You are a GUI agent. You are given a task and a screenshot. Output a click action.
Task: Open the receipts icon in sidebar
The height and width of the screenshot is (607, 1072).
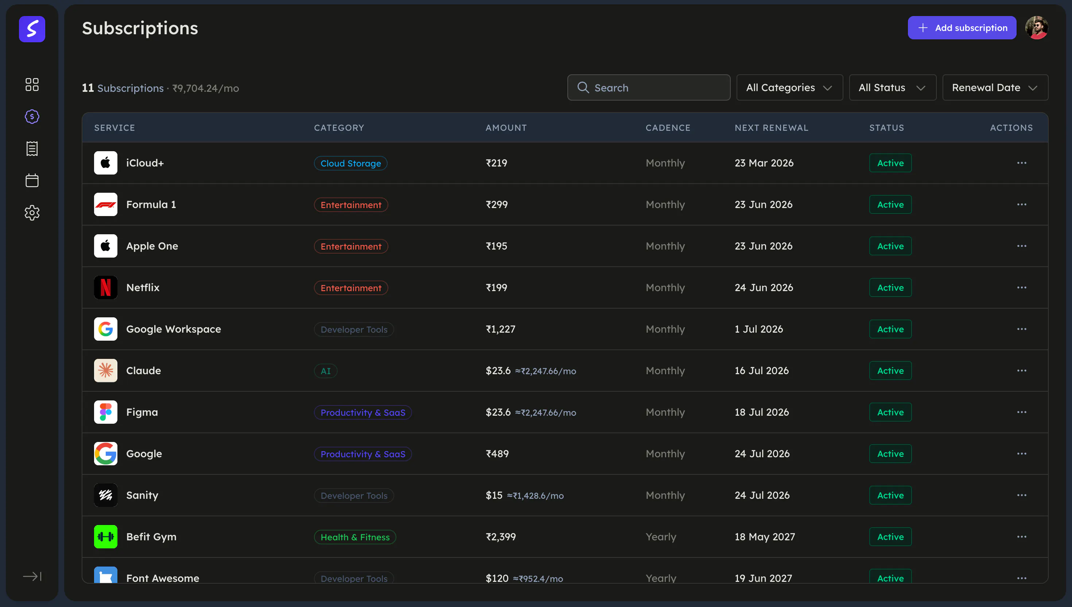pos(32,148)
